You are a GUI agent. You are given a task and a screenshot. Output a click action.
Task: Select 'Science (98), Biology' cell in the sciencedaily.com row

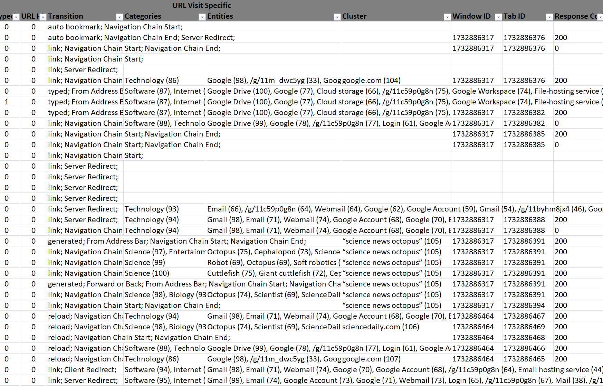coord(165,327)
